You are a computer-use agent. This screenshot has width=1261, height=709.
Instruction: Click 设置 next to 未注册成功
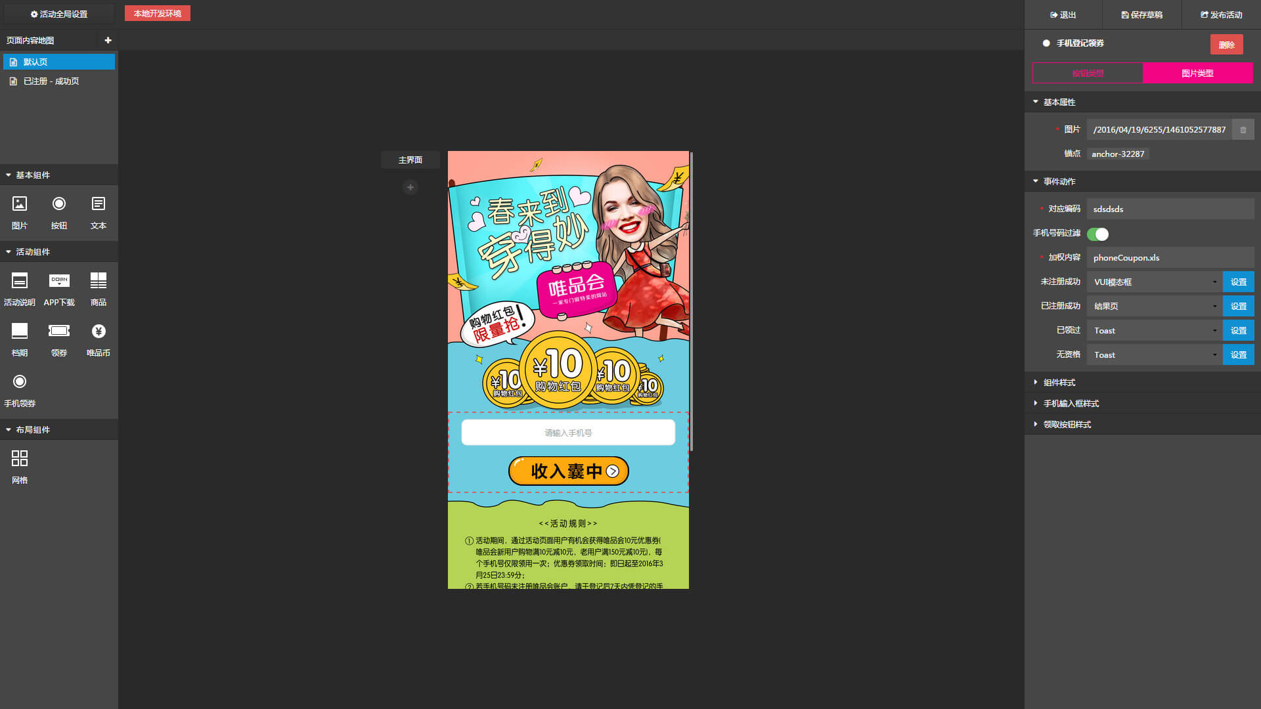pos(1239,282)
